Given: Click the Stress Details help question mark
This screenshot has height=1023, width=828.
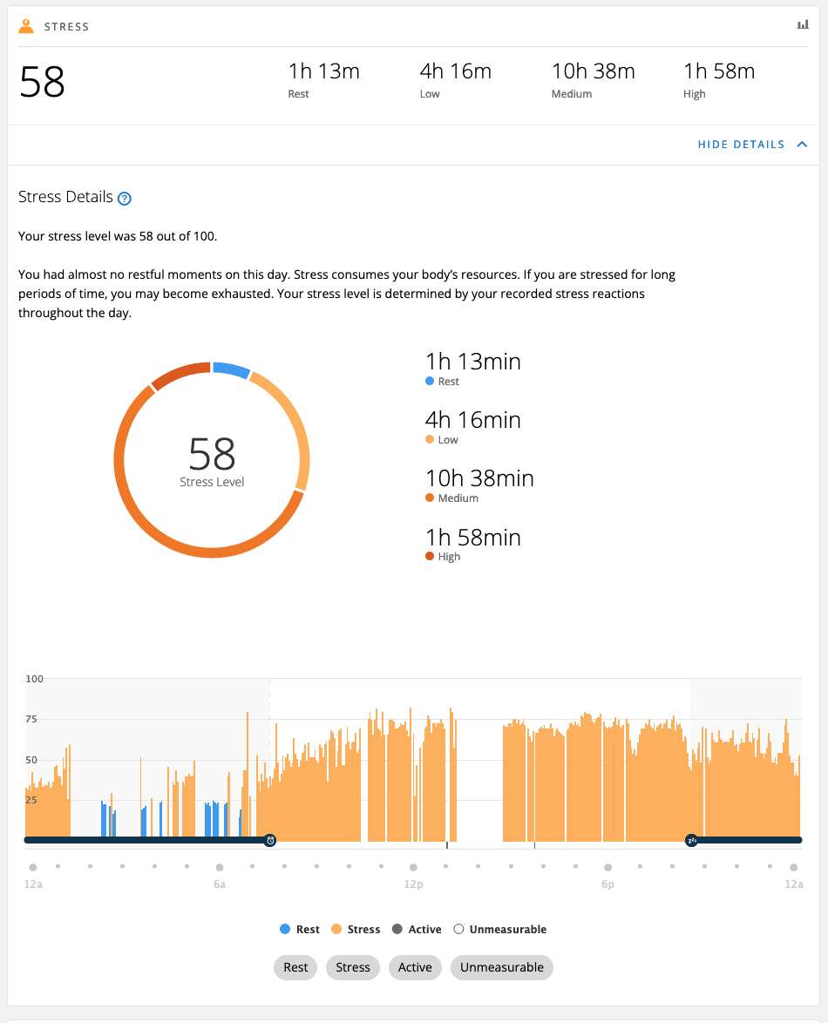Looking at the screenshot, I should point(125,199).
